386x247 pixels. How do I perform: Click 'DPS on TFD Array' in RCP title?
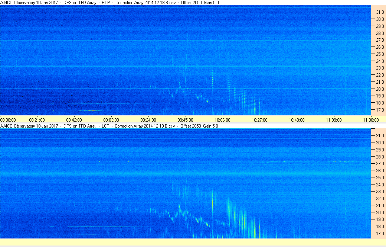pyautogui.click(x=80, y=3)
